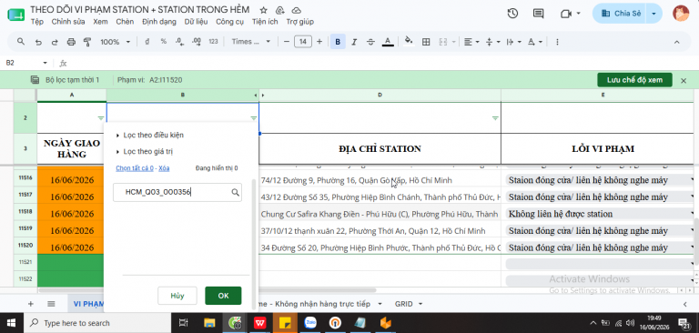Decrease font size with minus button
Image resolution: width=699 pixels, height=333 pixels.
[287, 42]
